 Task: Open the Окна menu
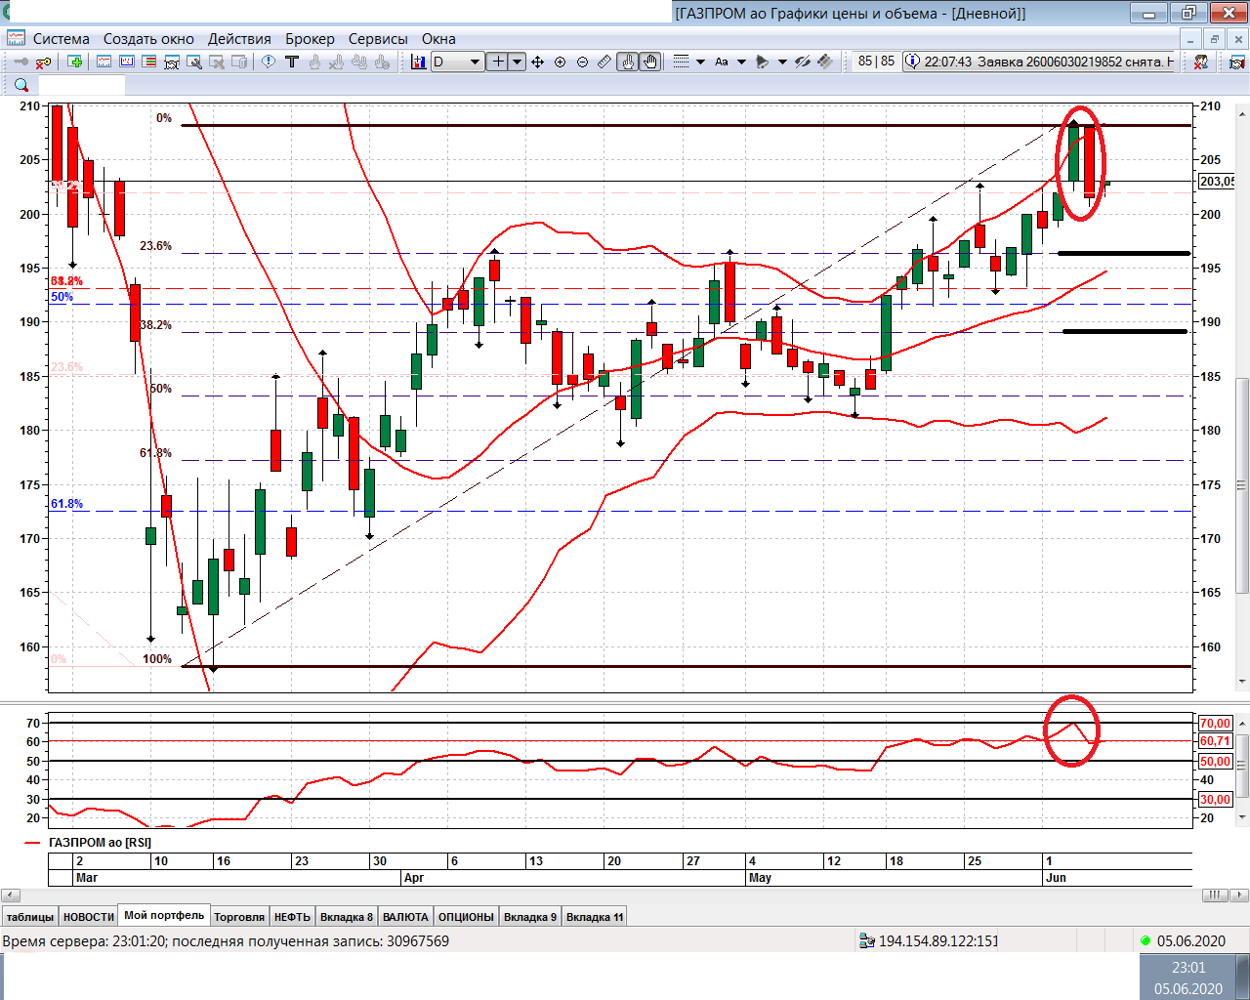click(x=438, y=39)
